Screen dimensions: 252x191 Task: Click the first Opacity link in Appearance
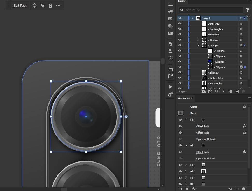click(x=201, y=139)
